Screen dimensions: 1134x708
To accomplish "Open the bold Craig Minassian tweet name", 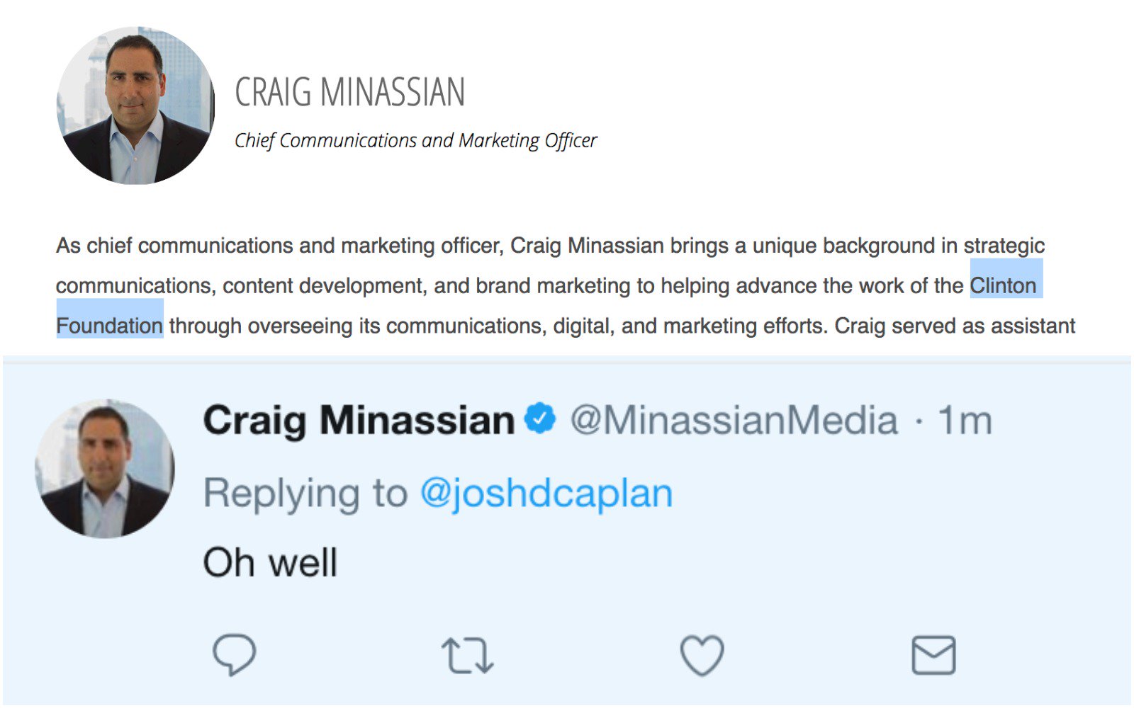I will (359, 421).
